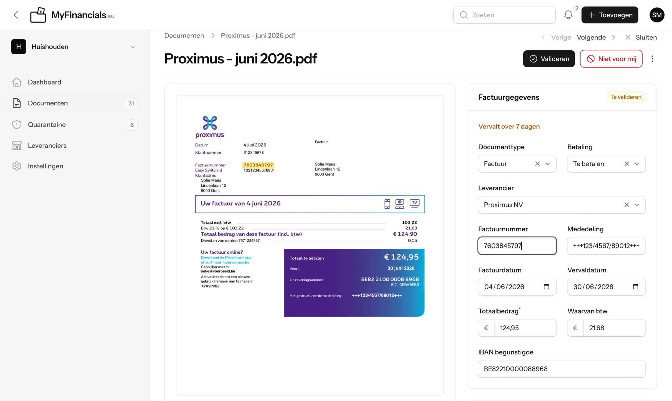Click Vervalt over 7 dagen notice
The width and height of the screenshot is (672, 401).
point(509,126)
